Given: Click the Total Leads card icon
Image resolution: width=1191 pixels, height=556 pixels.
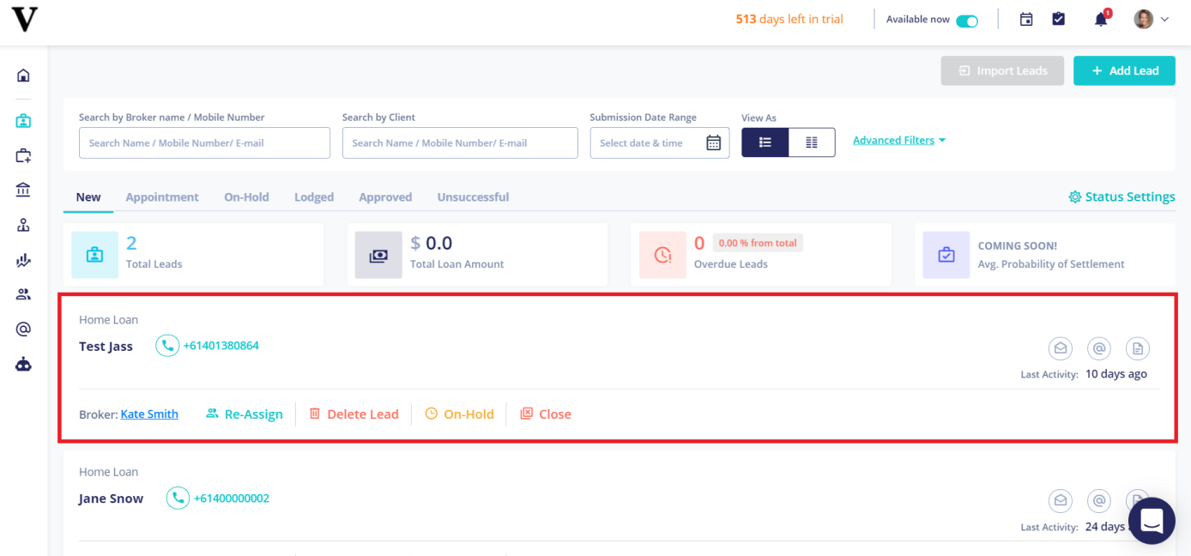Looking at the screenshot, I should point(94,255).
